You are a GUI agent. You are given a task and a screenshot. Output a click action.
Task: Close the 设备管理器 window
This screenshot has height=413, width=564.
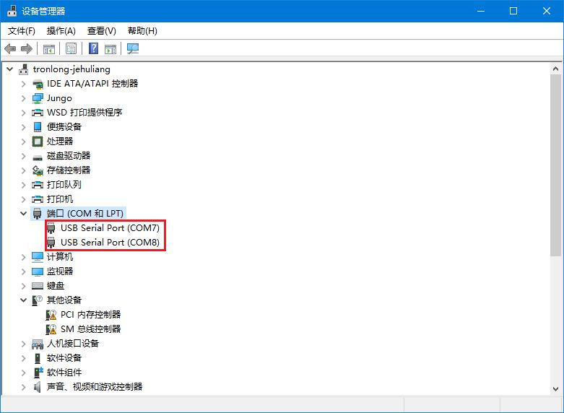pos(547,11)
